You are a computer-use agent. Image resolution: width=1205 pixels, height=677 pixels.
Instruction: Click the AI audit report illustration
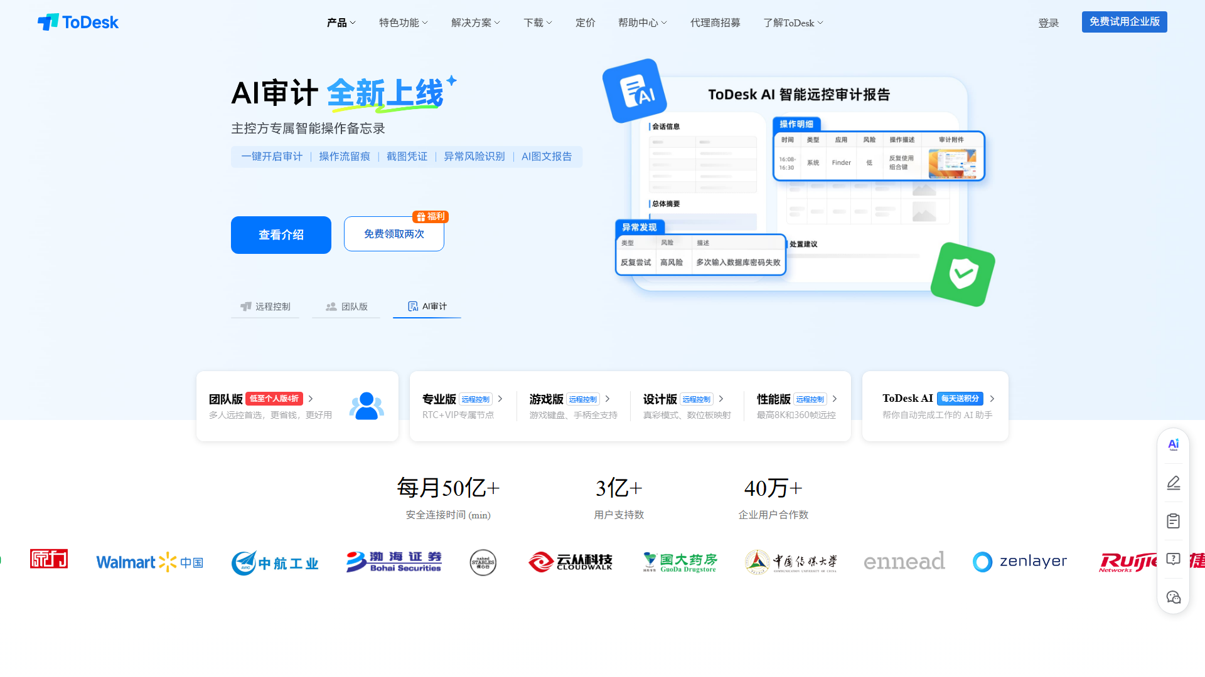(x=799, y=183)
